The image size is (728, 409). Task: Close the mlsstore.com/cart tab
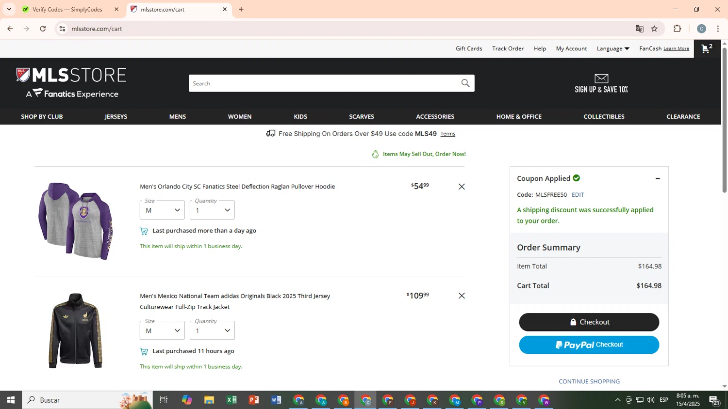(x=225, y=9)
